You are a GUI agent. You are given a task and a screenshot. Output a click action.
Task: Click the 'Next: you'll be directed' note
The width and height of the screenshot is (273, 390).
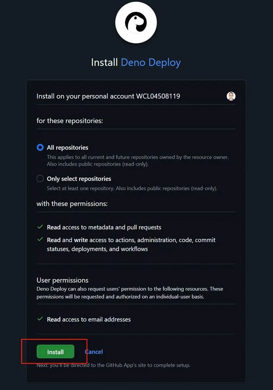[113, 365]
